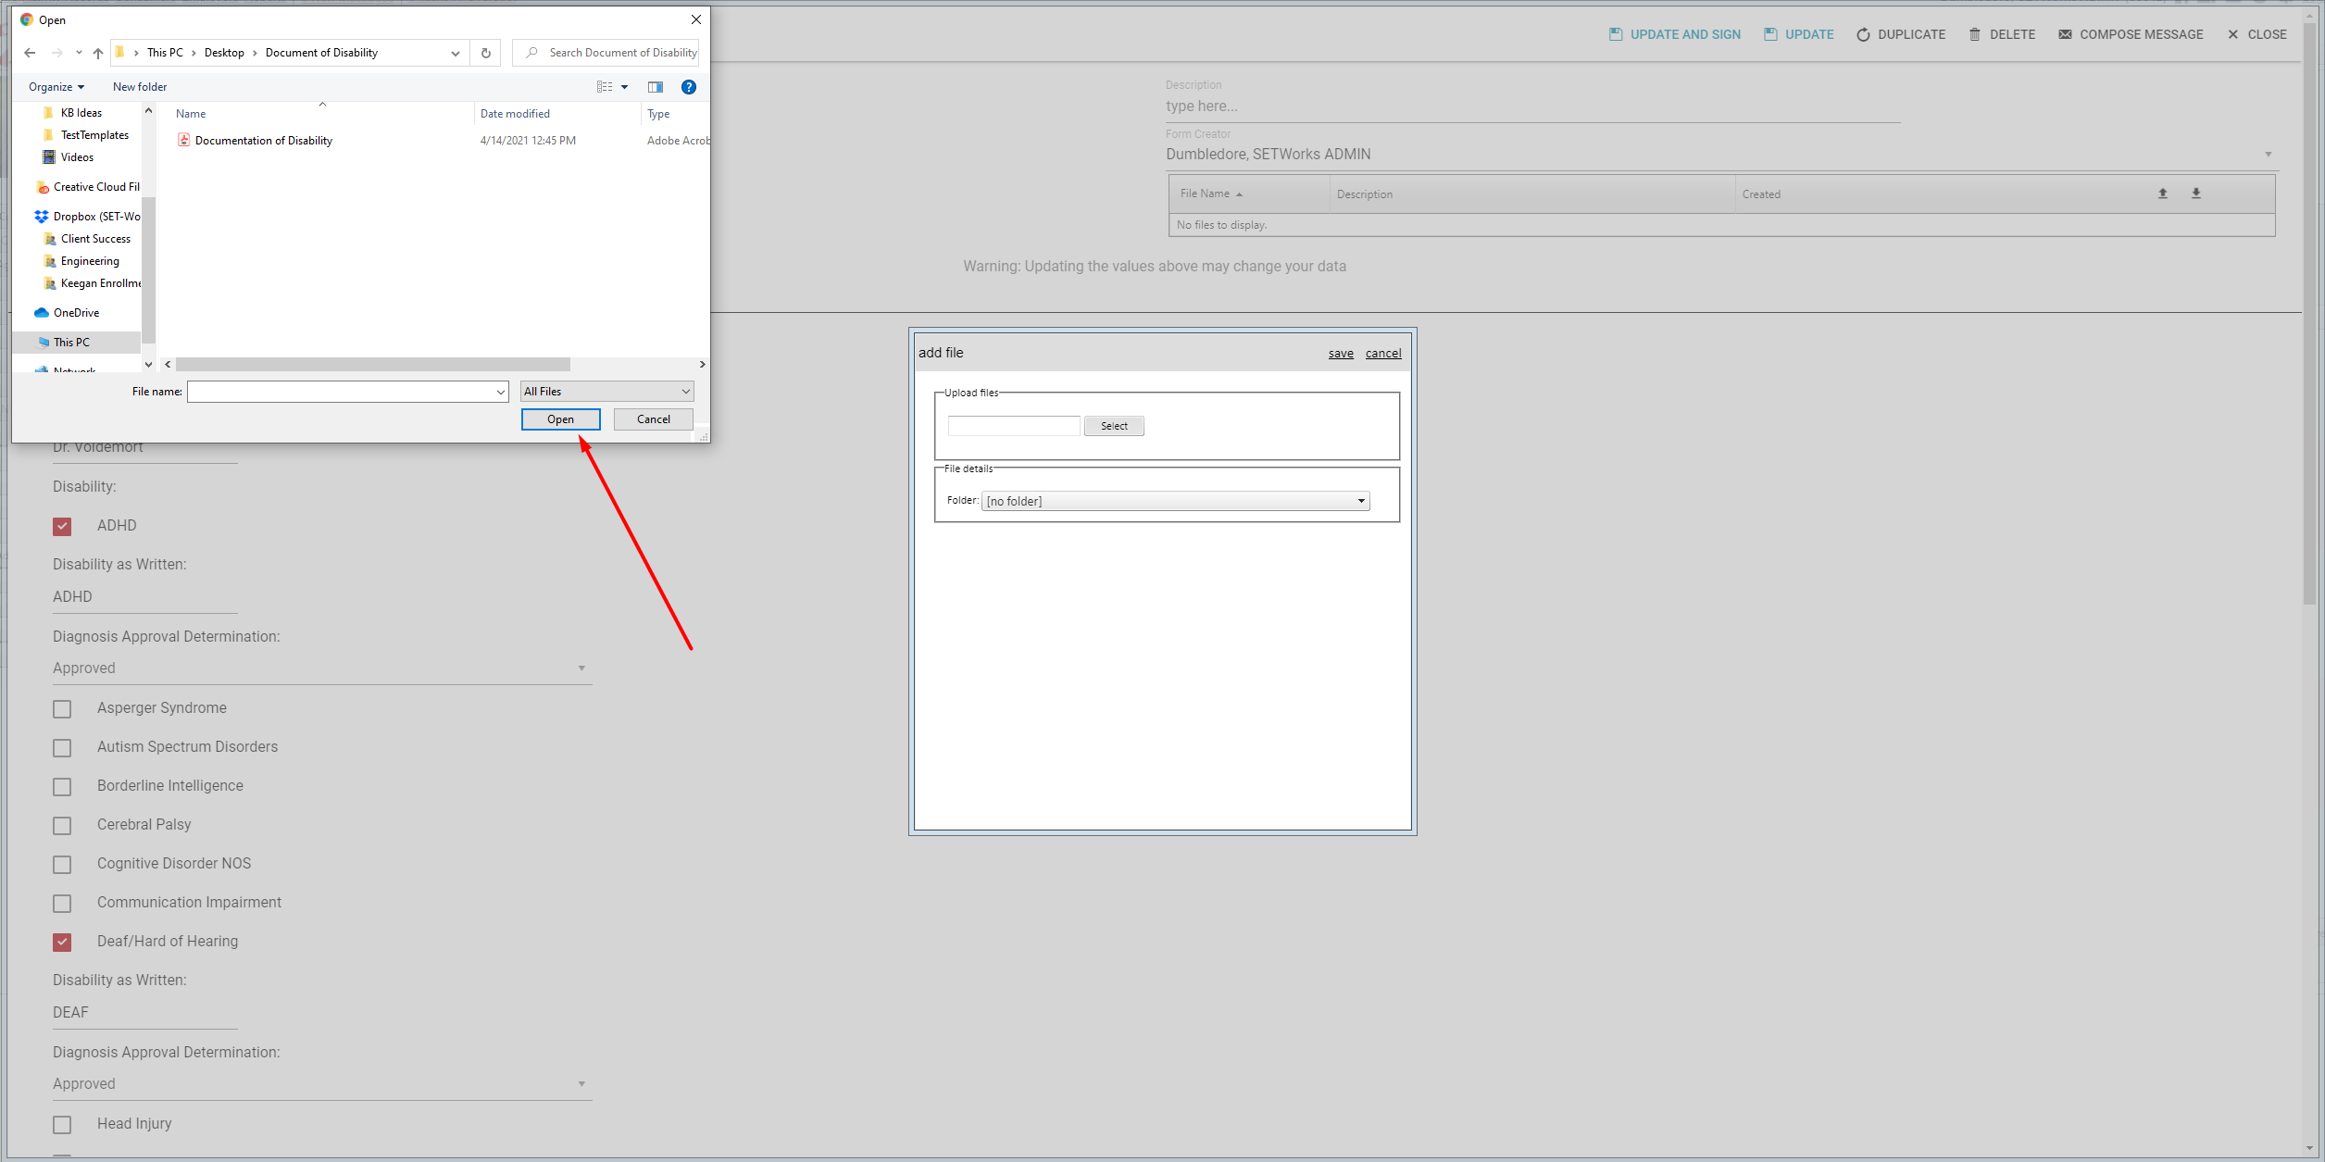Enable the Cerebral Palsy checkbox
Screen dimensions: 2325x1162
[62, 825]
